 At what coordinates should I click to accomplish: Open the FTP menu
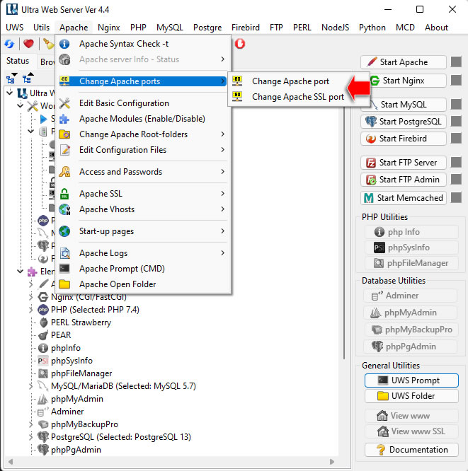pos(276,28)
